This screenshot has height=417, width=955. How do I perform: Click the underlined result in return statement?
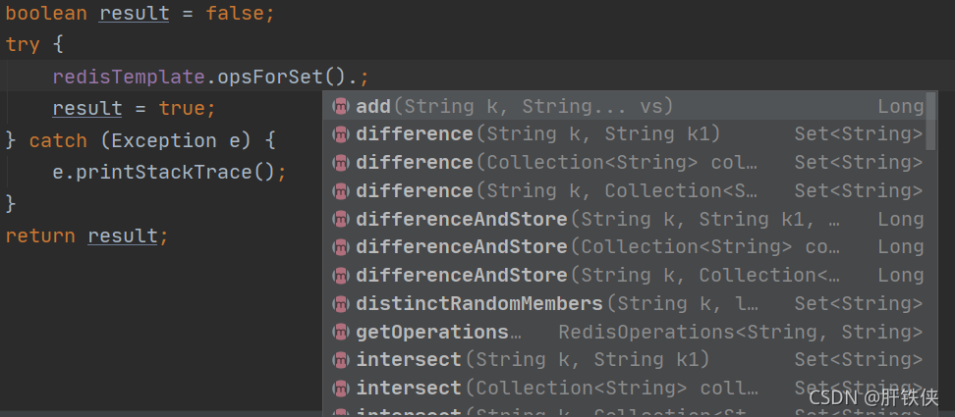(123, 235)
